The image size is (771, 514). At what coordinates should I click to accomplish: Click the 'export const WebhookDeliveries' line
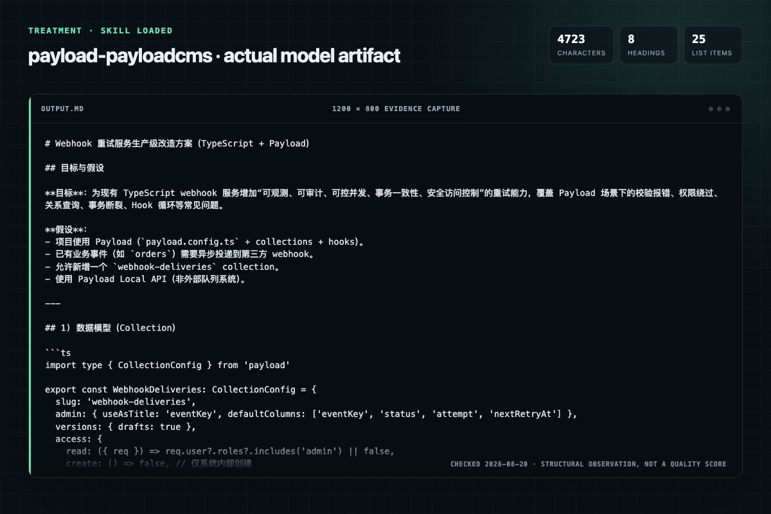click(x=181, y=389)
